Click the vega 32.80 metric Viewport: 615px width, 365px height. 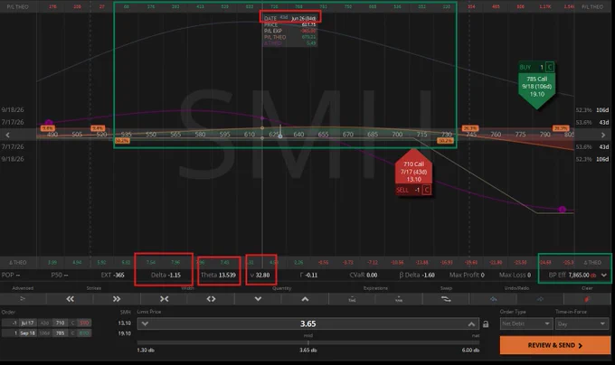[260, 275]
